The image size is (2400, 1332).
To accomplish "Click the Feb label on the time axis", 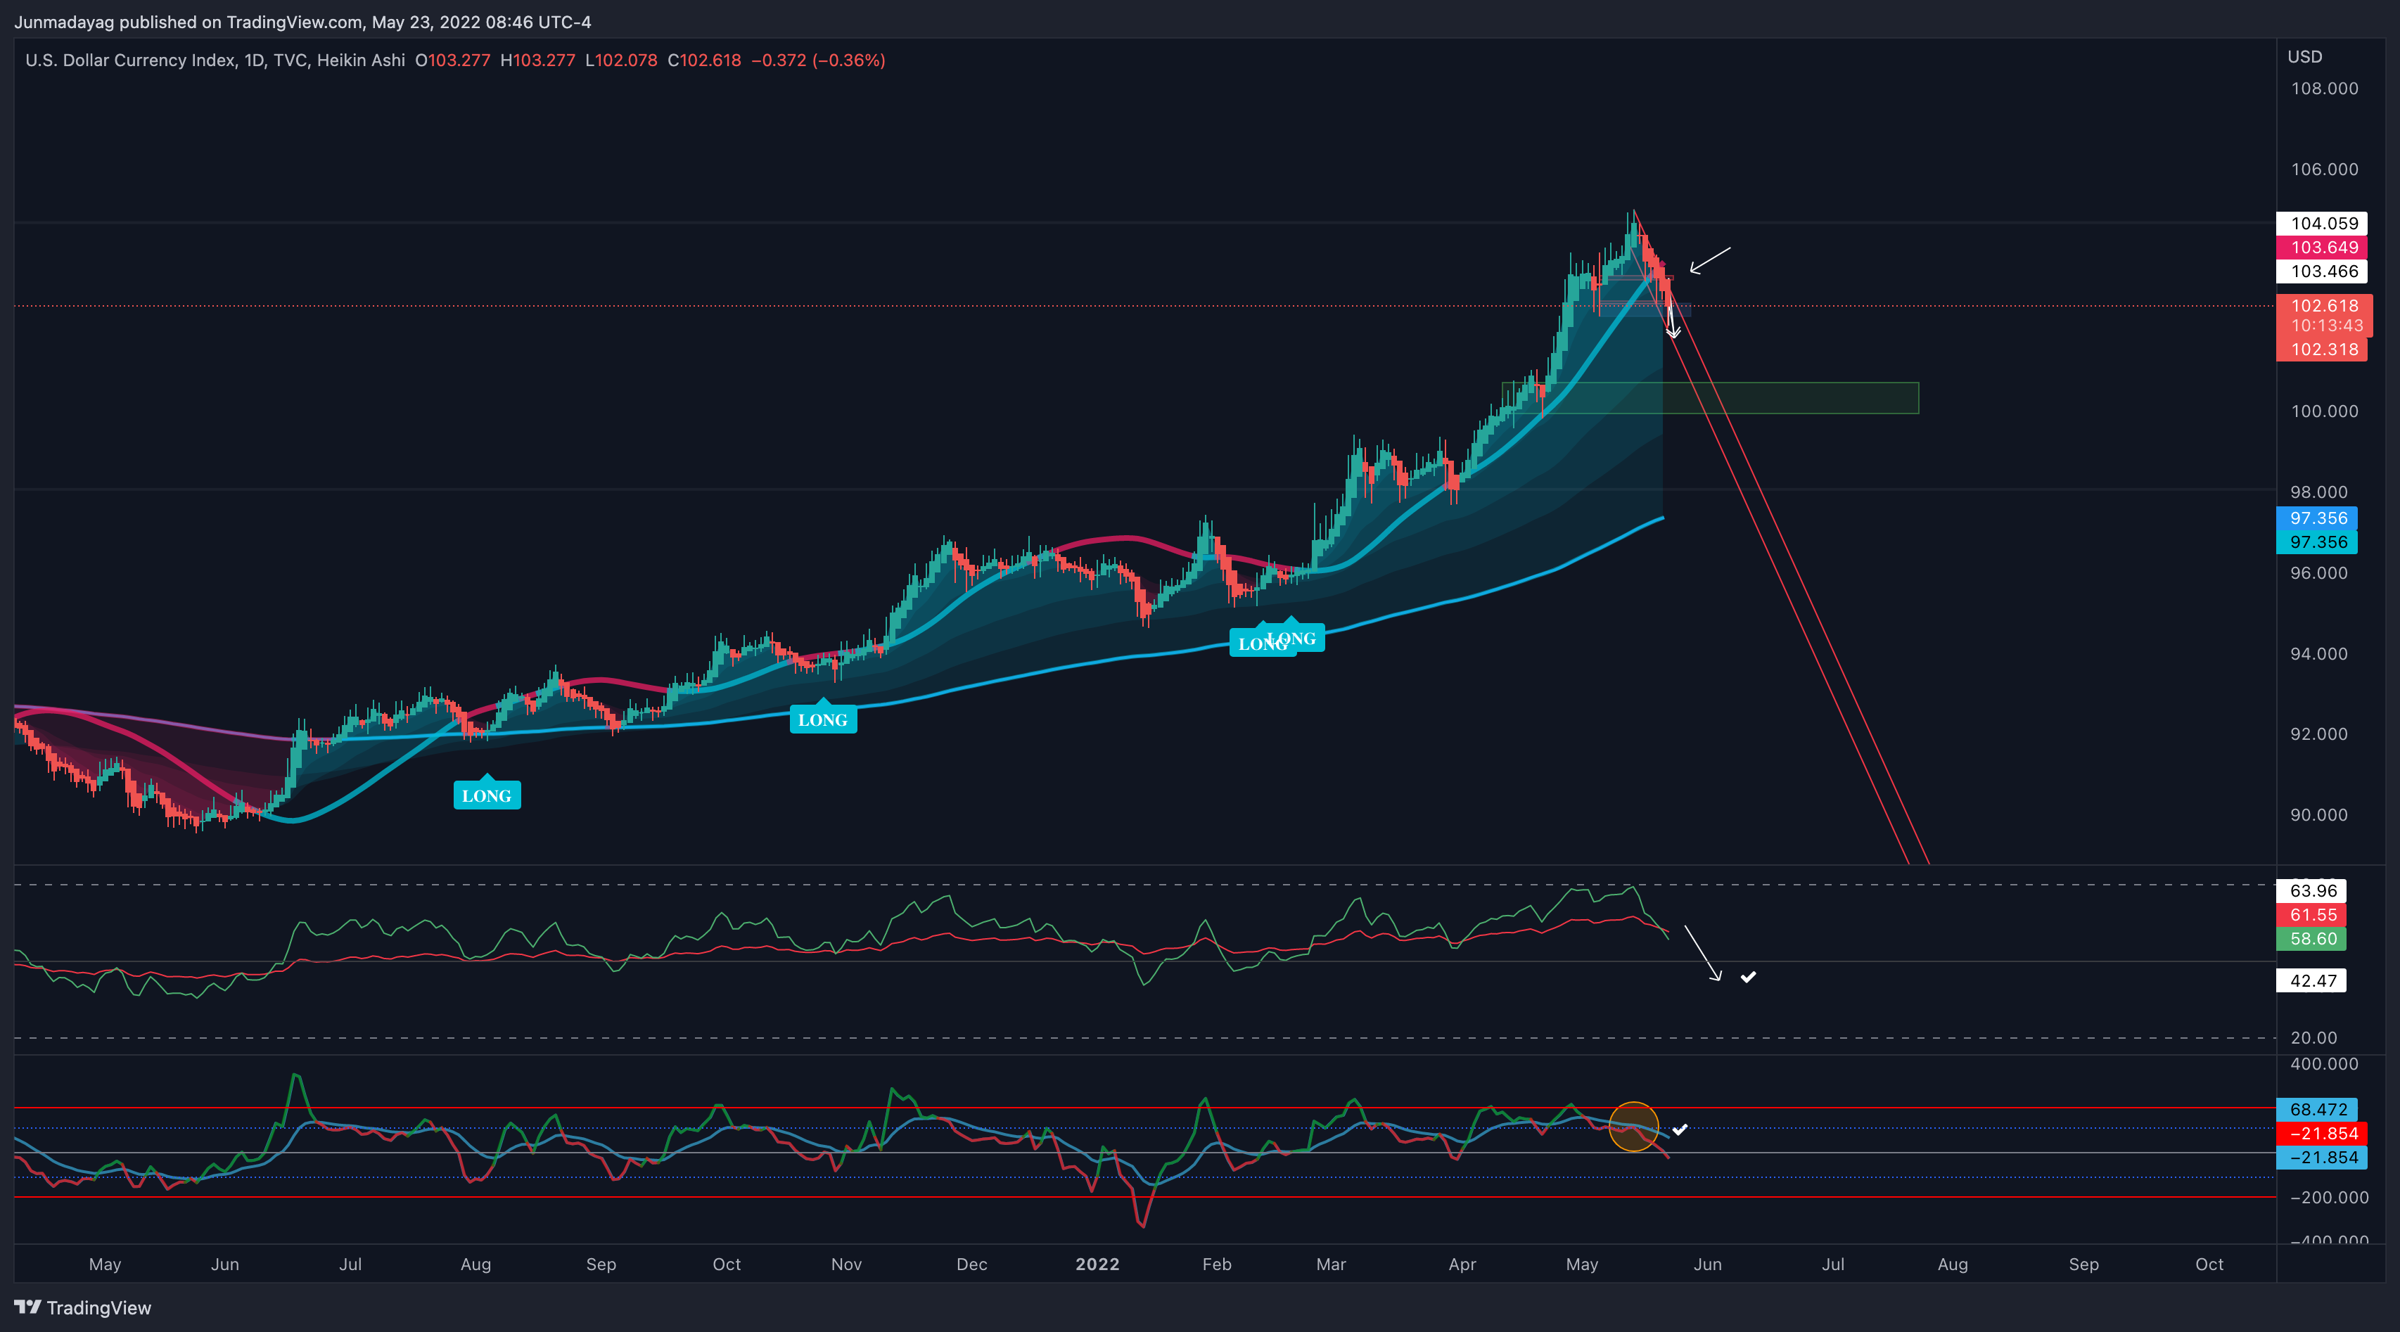I will click(x=1217, y=1264).
